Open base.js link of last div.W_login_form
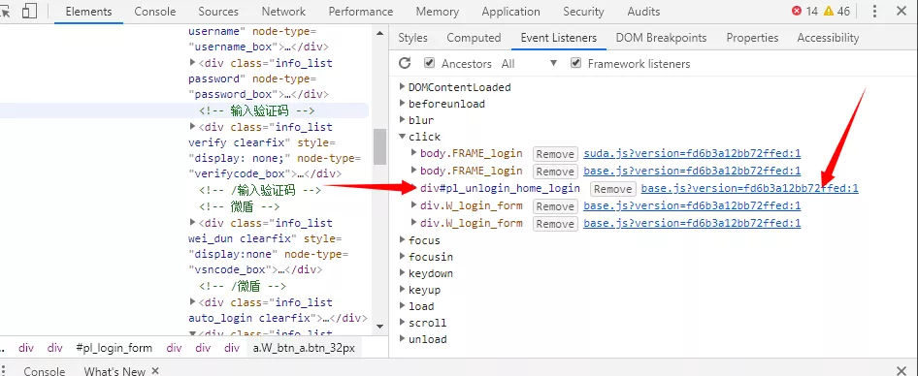This screenshot has height=376, width=918. (692, 223)
